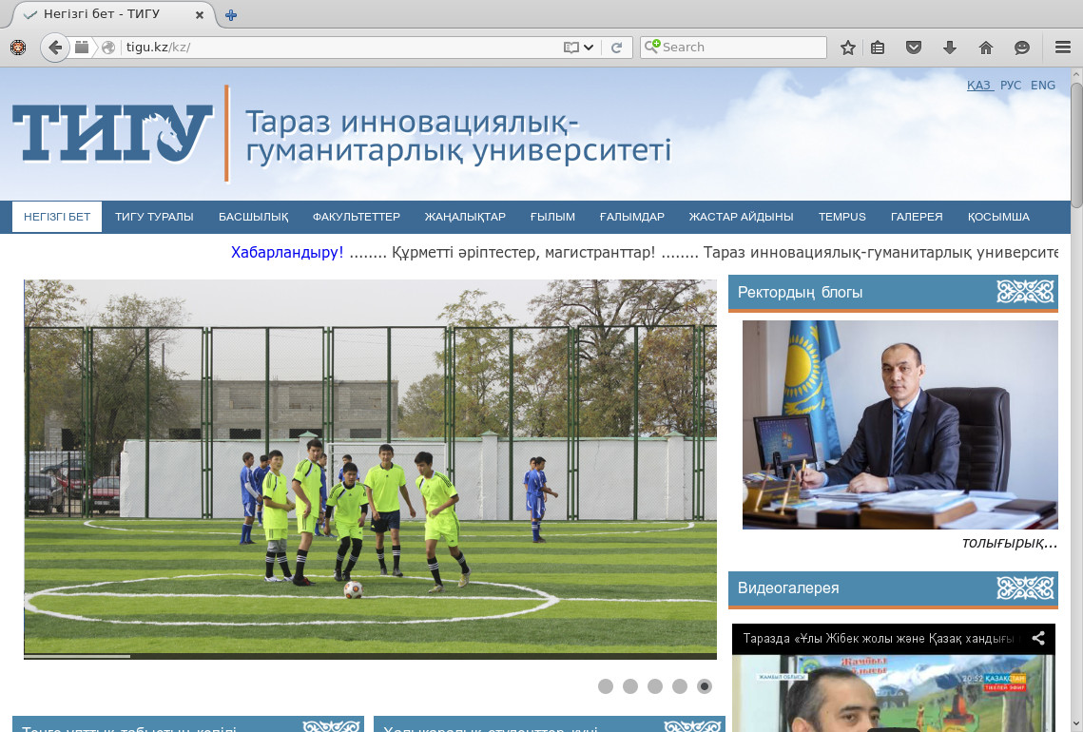Screen dimensions: 1083x732
Task: Select the fifth carousel slide dot
Action: click(x=705, y=686)
